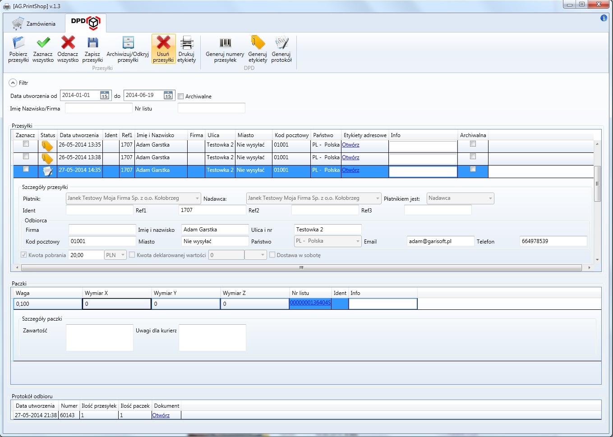613x437 pixels.
Task: Click status document icon of 27-05-2014 14:35 row
Action: pos(47,171)
